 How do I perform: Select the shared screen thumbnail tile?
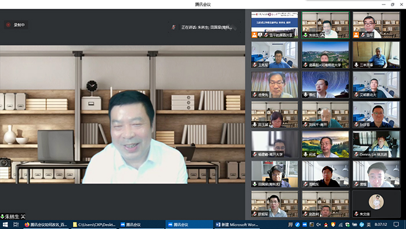[x=274, y=25]
